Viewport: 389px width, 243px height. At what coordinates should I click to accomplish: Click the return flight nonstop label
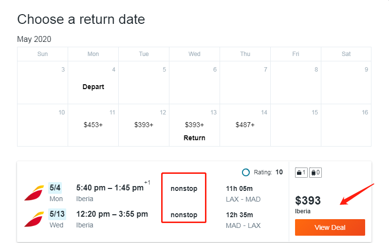pyautogui.click(x=184, y=215)
